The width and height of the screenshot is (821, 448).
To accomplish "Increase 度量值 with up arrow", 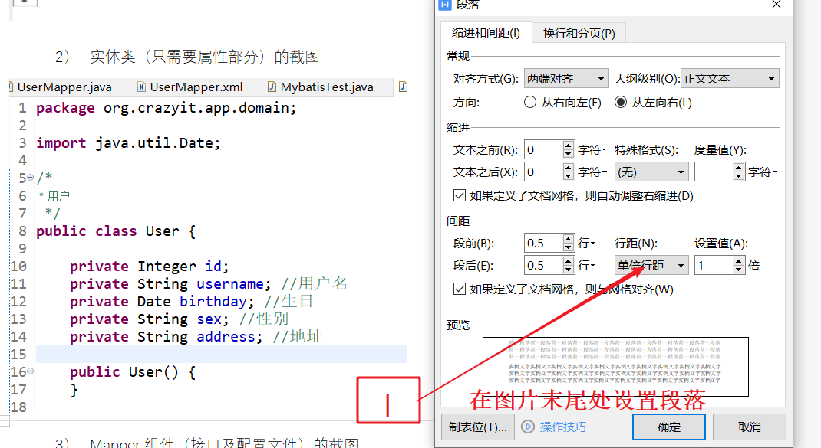I will click(x=739, y=167).
